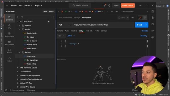Click the Create Account button
The width and height of the screenshot is (170, 96).
coord(128,6)
